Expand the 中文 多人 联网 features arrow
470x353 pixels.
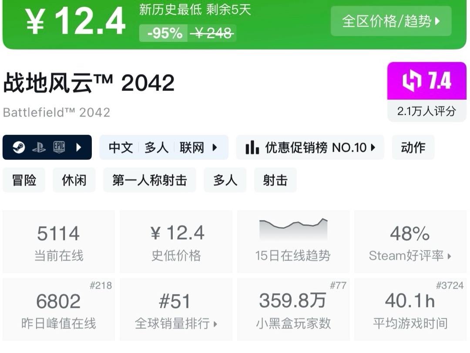(x=215, y=147)
